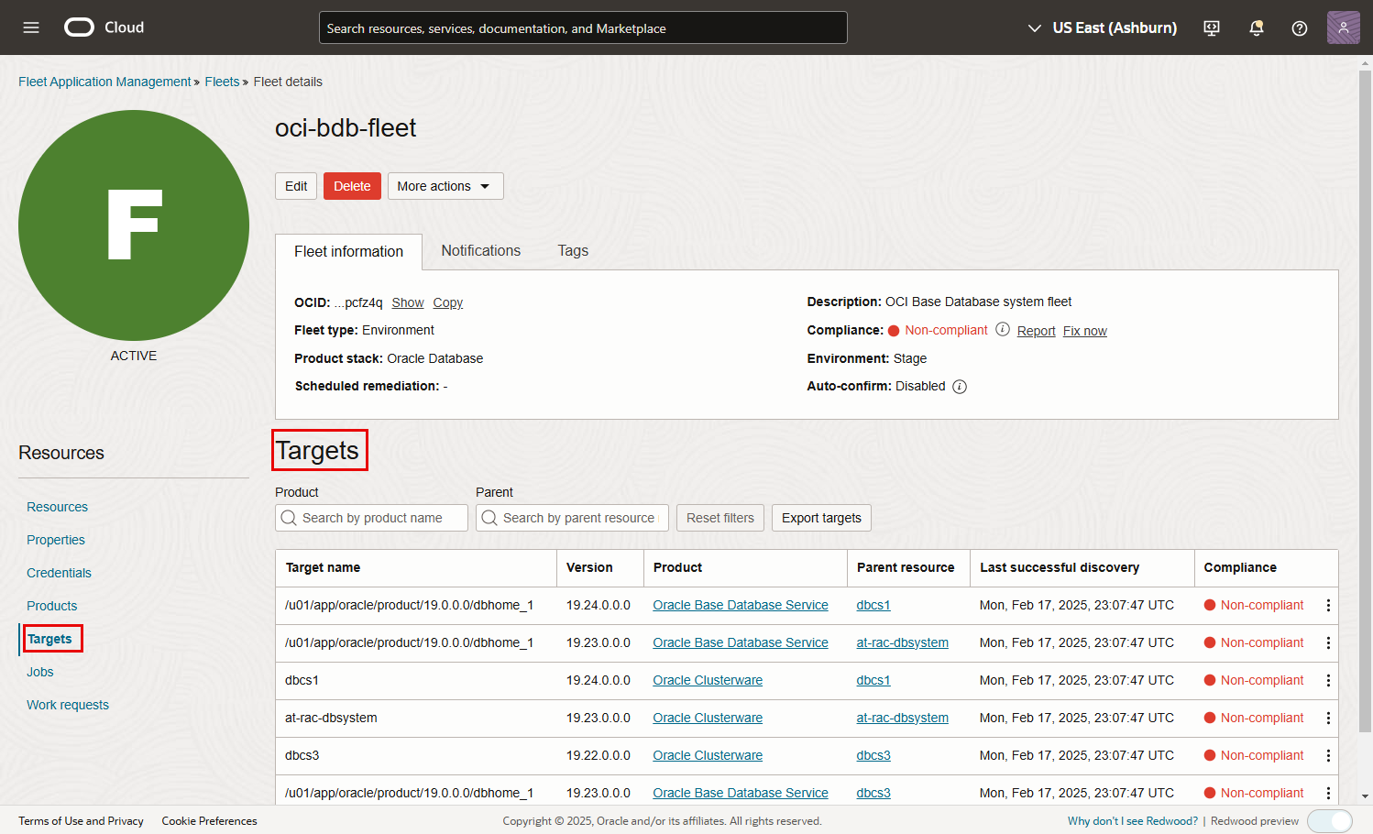Switch to the Notifications tab
Screen dimensions: 1373x834
point(480,251)
